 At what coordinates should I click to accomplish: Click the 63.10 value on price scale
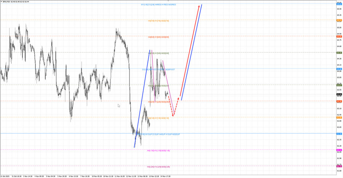[x=339, y=108]
